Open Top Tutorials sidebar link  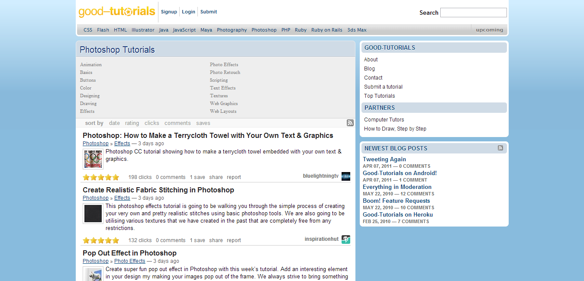[x=380, y=96]
